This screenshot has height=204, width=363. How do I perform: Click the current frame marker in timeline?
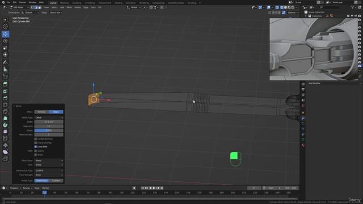pyautogui.click(x=44, y=193)
